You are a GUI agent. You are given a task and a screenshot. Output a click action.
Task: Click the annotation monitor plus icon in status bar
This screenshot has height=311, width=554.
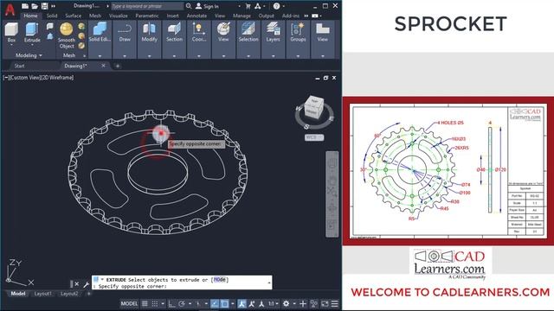click(x=303, y=303)
